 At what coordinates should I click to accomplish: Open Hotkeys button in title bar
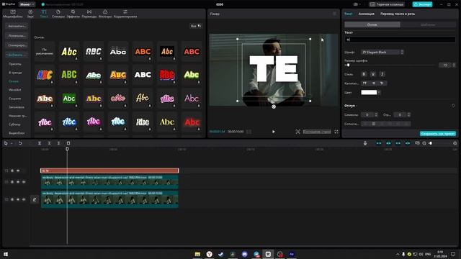pos(387,4)
